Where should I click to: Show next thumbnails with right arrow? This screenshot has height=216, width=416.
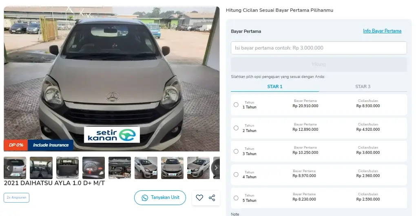[x=216, y=168]
